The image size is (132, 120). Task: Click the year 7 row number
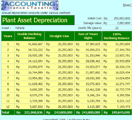click(x=8, y=78)
